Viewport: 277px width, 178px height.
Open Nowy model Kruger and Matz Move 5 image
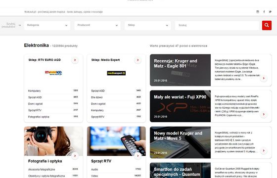tap(180, 142)
